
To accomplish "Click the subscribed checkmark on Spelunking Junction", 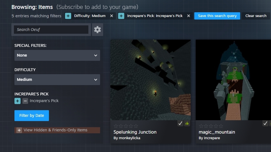I will (x=180, y=123).
